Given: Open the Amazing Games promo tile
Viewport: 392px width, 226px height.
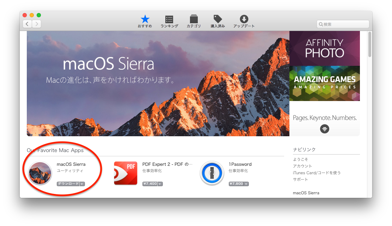Looking at the screenshot, I should (325, 83).
